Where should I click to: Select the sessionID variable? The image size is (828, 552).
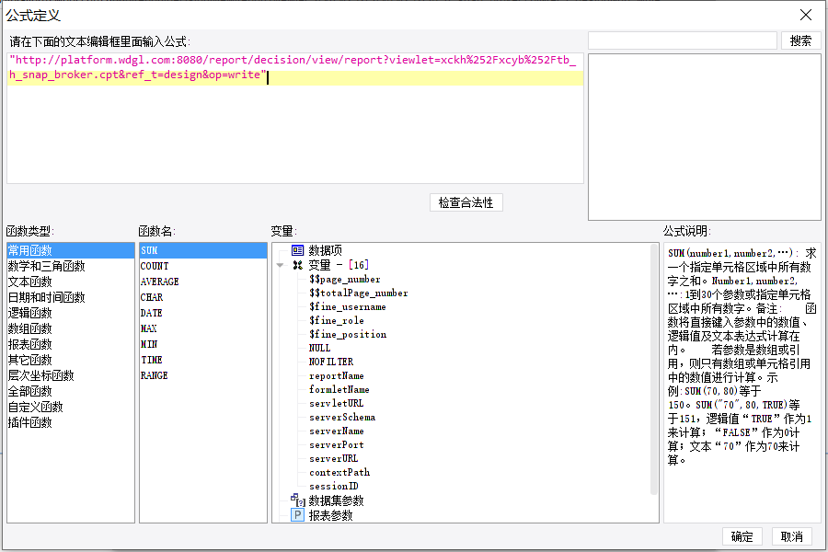[x=334, y=486]
